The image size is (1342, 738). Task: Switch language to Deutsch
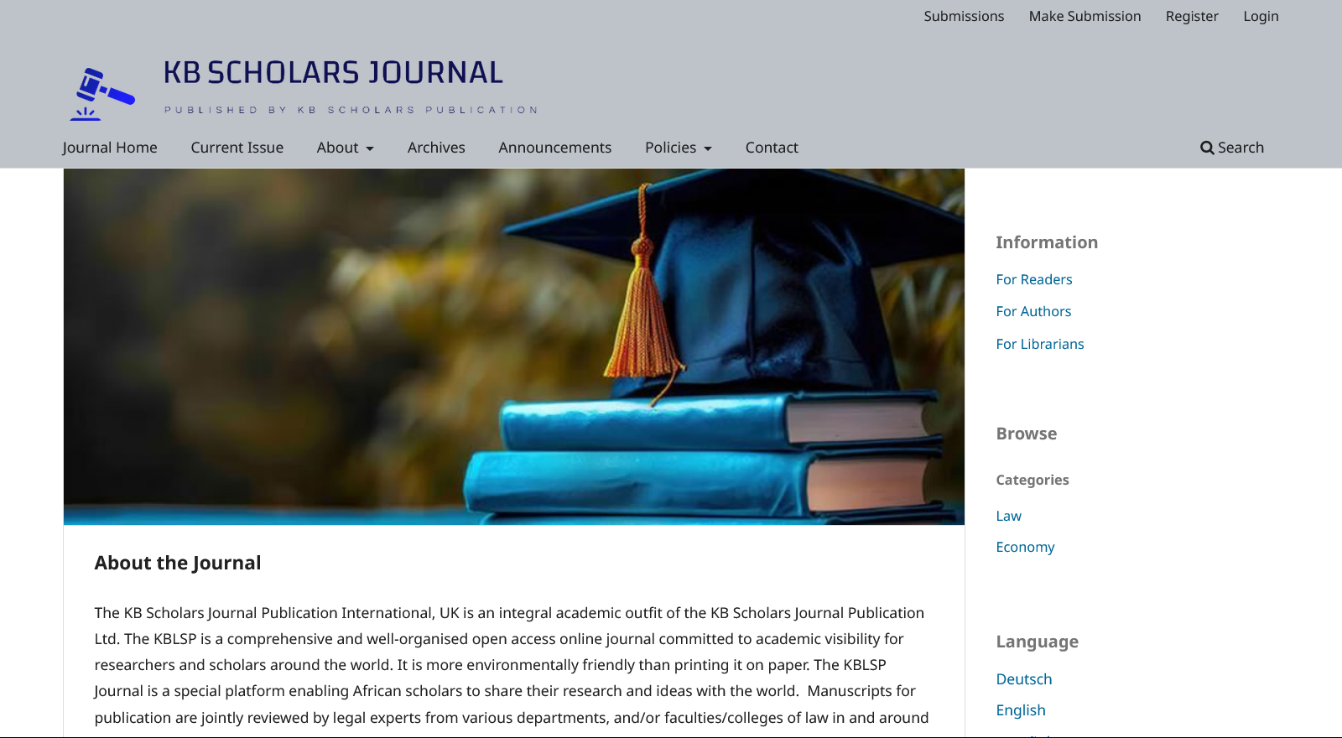point(1023,679)
